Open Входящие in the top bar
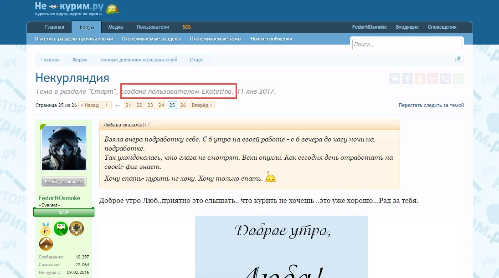Viewport: 499px width, 278px height. tap(407, 27)
